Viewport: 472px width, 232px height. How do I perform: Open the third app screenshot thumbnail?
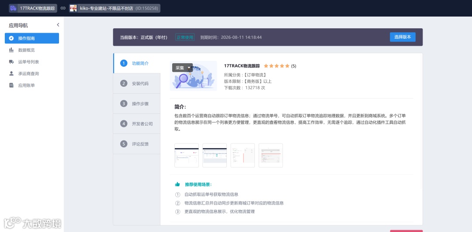243,155
